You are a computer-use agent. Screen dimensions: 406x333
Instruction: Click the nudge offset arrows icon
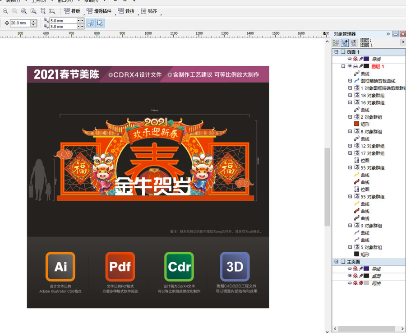[7, 23]
